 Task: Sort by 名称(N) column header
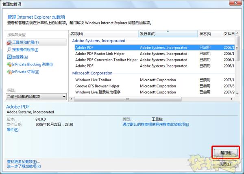[103, 34]
